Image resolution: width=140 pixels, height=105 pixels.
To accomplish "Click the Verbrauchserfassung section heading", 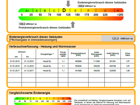I will click(x=42, y=46).
